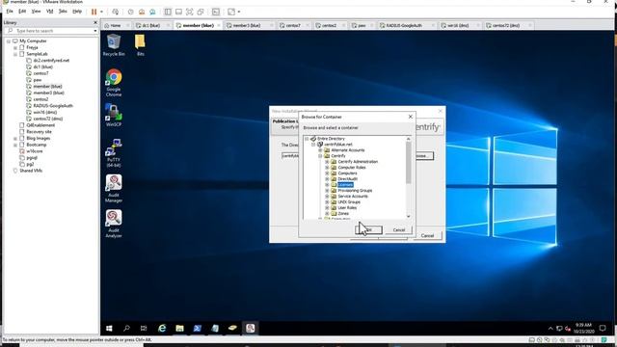Click the revert to snapshot toolbar icon

click(x=142, y=12)
